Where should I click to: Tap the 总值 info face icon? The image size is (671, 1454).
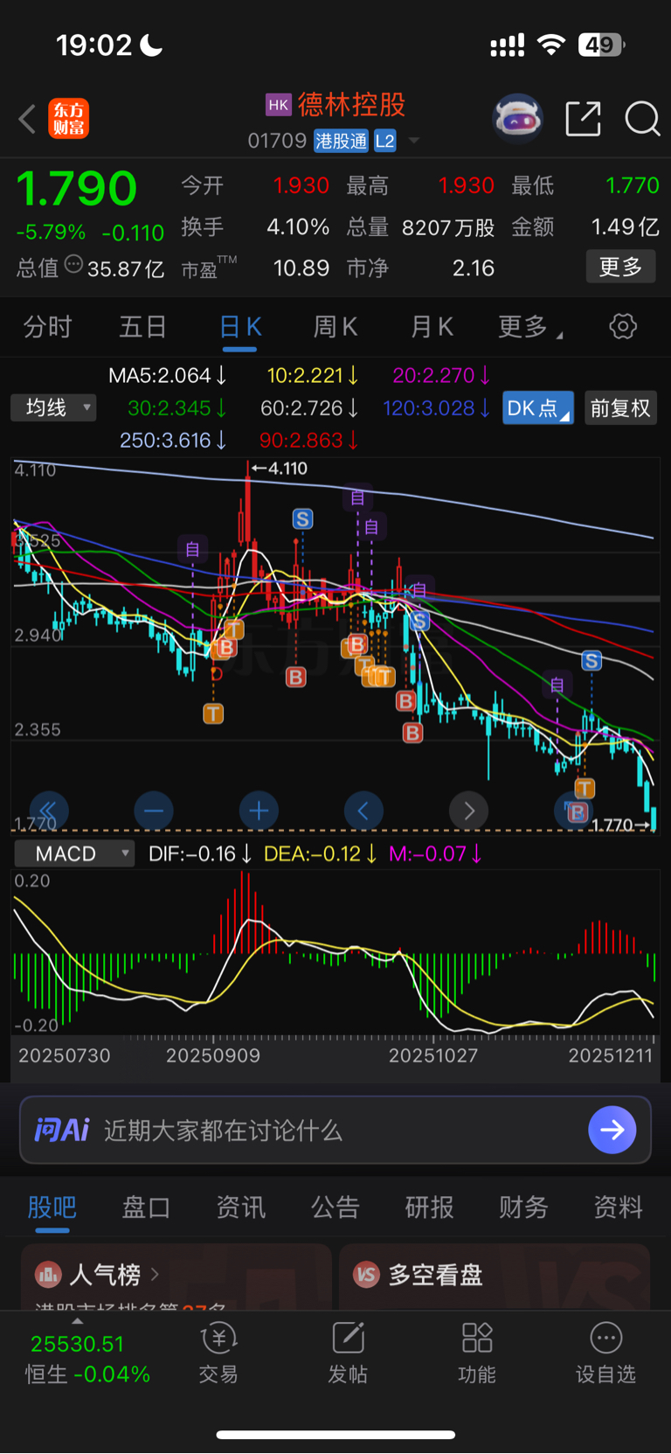73,264
